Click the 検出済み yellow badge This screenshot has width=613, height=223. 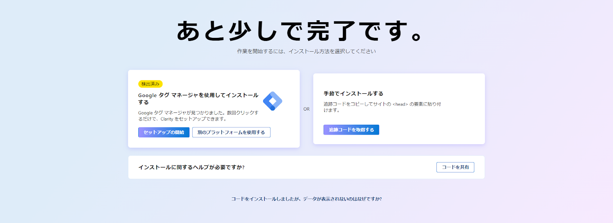[x=150, y=84]
